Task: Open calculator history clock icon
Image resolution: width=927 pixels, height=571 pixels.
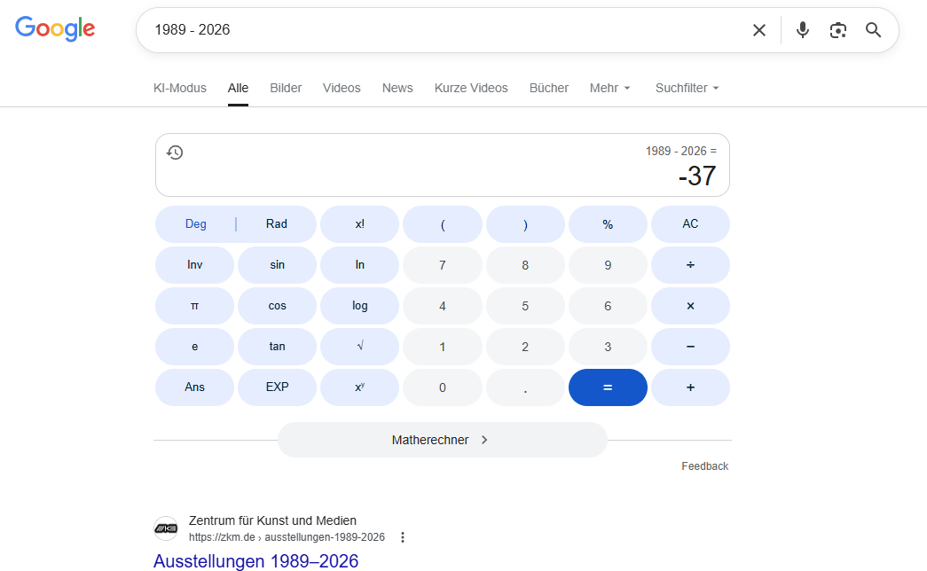Action: tap(175, 153)
